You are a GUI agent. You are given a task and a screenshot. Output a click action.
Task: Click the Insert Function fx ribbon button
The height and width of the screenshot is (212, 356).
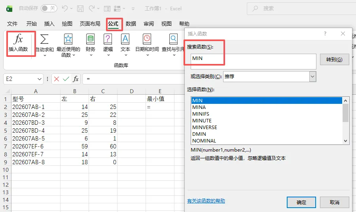click(18, 43)
